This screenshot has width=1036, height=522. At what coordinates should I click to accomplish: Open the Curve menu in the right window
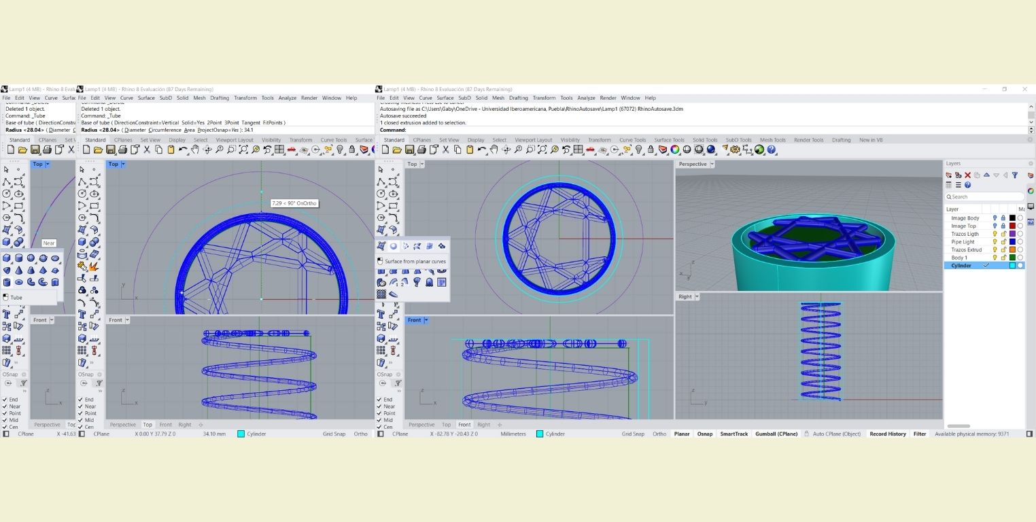426,98
